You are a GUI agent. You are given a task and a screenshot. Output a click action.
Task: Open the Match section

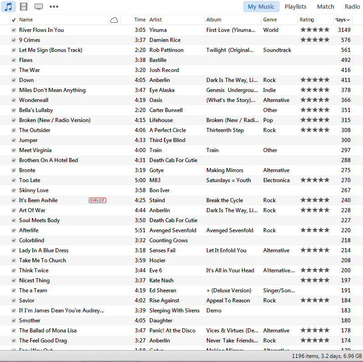325,6
